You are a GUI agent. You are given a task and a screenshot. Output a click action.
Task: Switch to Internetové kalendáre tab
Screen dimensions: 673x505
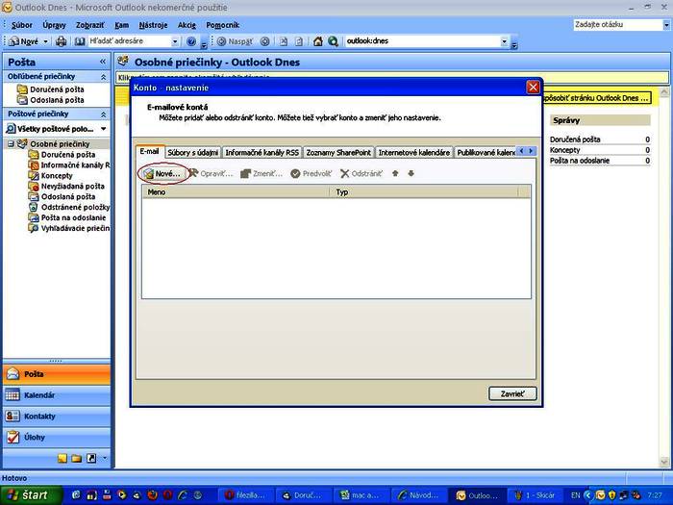(x=414, y=152)
